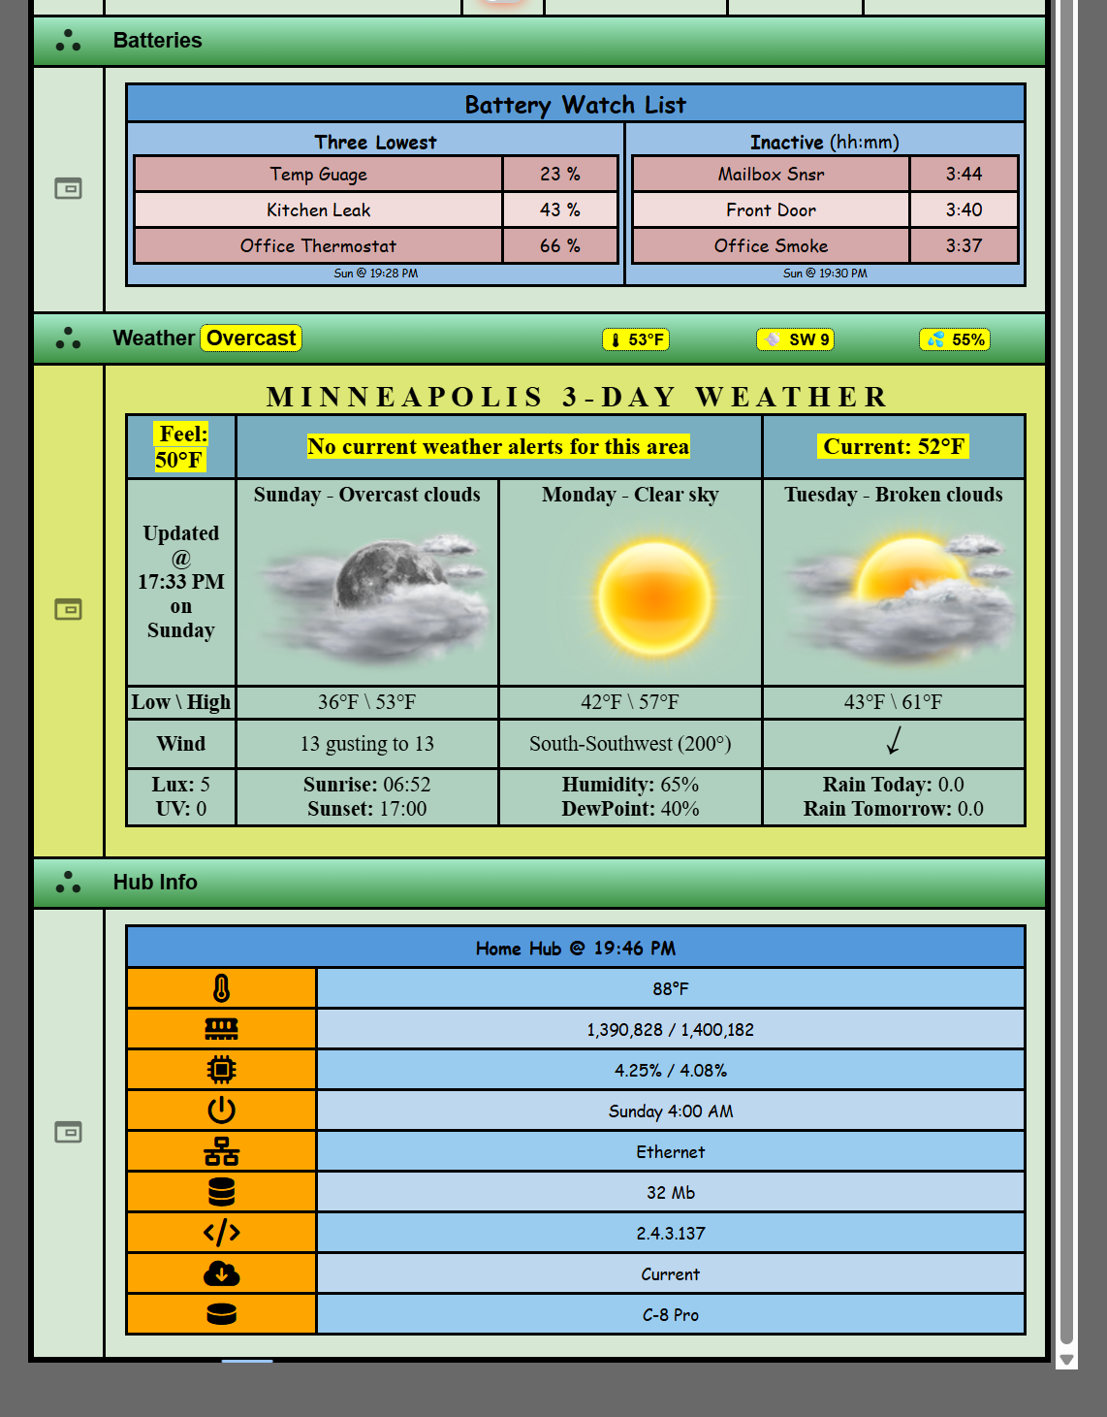Click the scrollbar down arrow

(1066, 1360)
